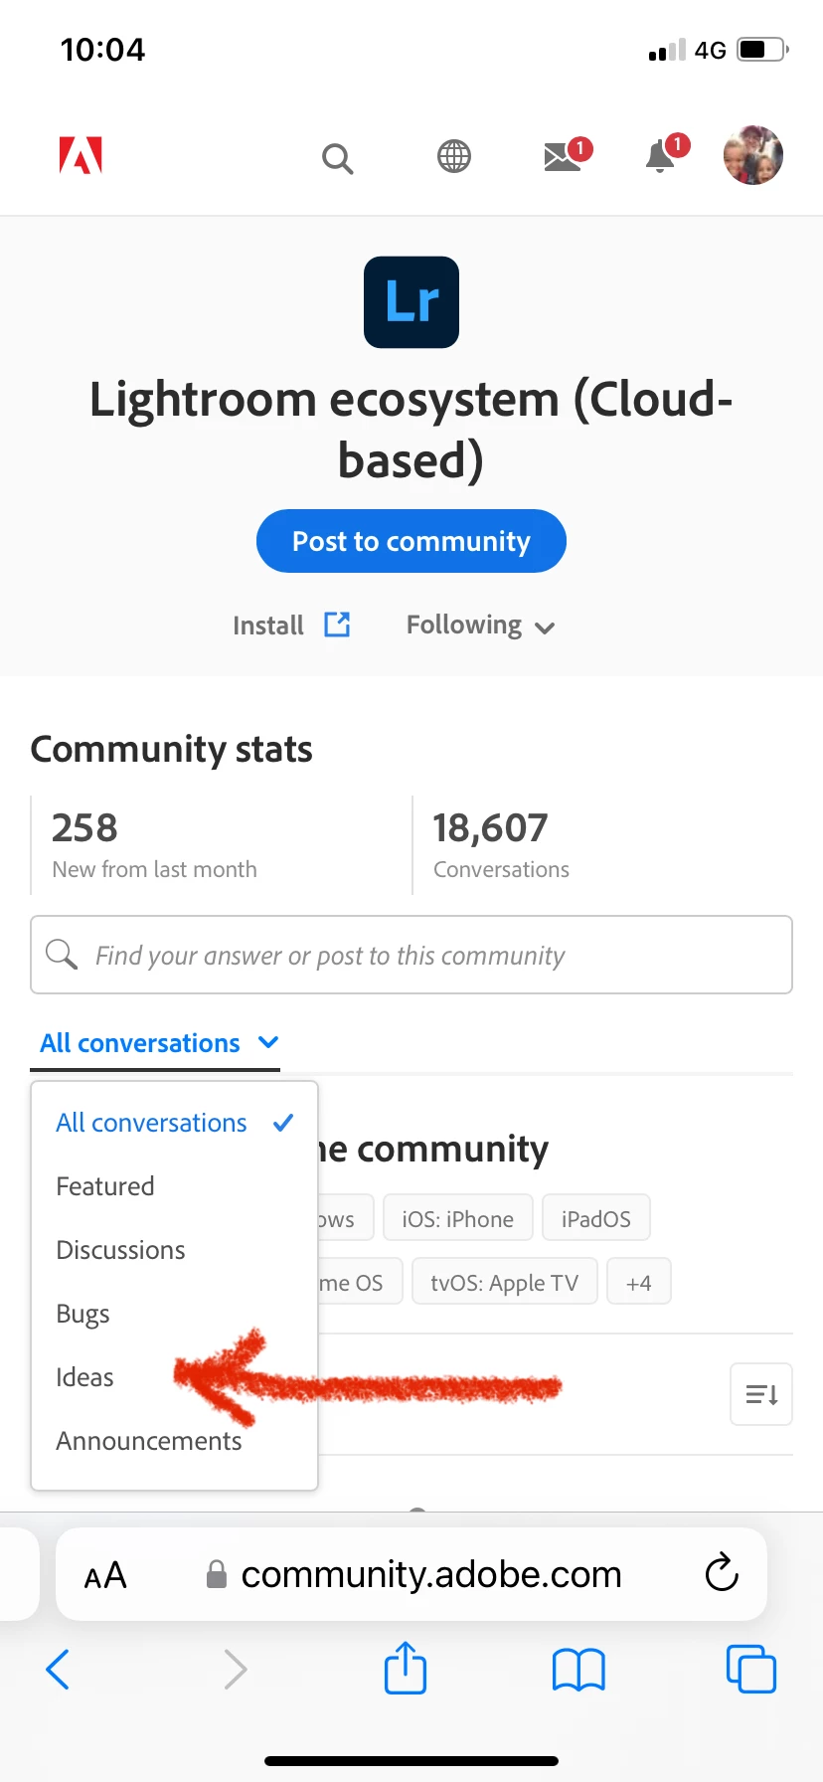823x1782 pixels.
Task: Click Post to community button
Action: (411, 541)
